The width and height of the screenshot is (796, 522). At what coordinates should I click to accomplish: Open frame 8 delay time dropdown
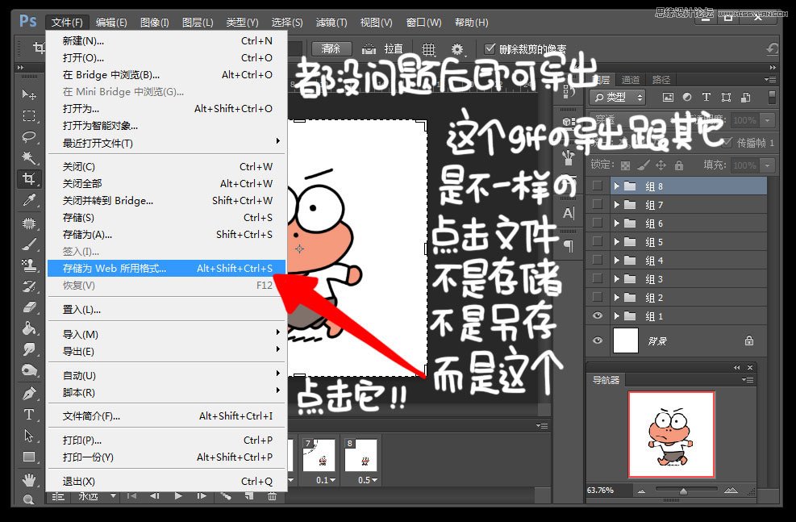[x=368, y=480]
